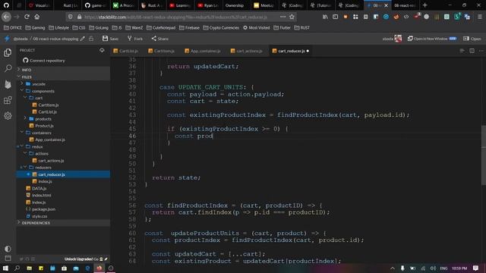
Task: Open Product.js in file tree
Action: 44,126
